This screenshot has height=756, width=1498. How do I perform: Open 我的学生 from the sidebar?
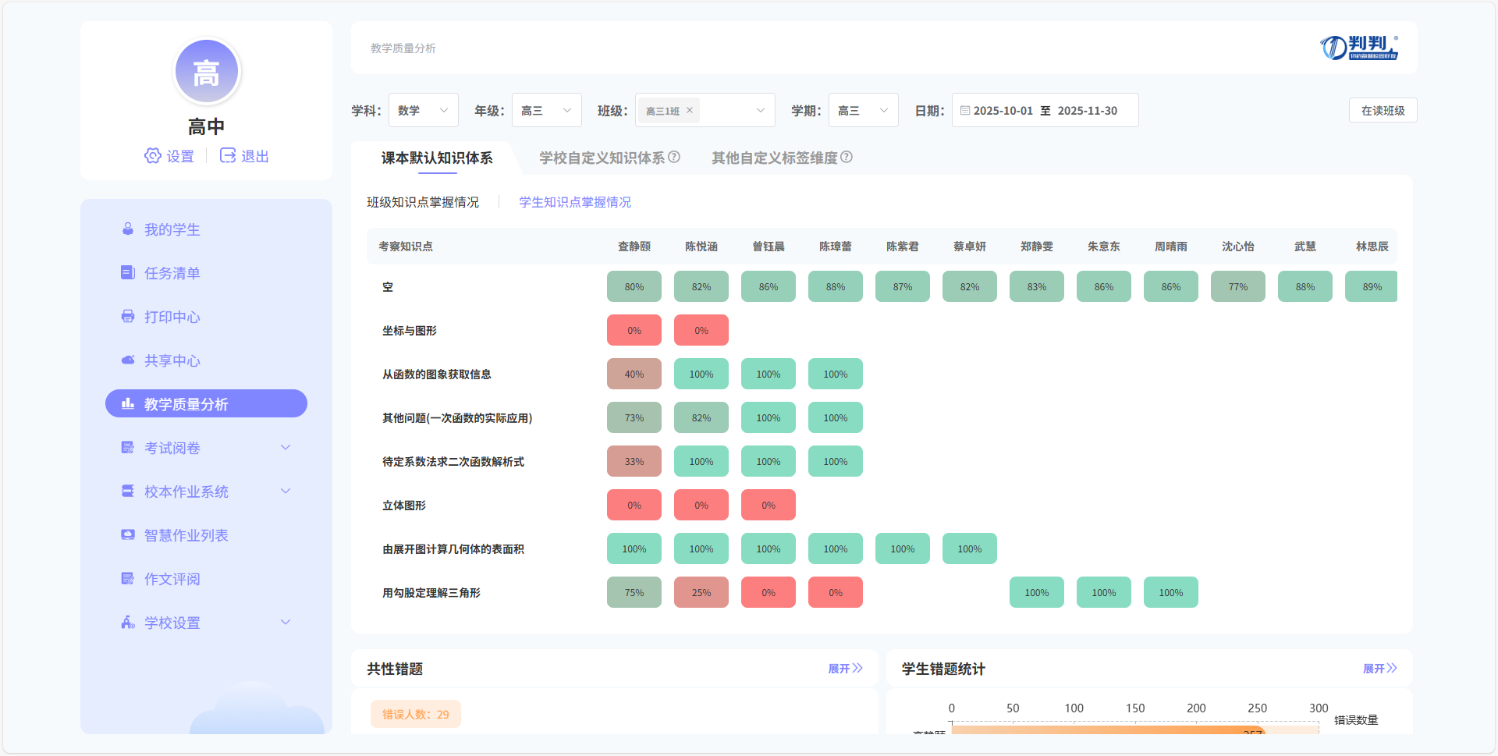[x=172, y=229]
